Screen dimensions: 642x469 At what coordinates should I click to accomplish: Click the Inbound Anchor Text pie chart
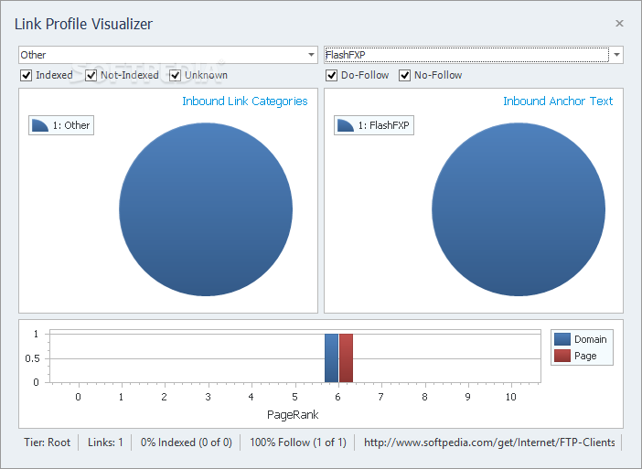click(519, 209)
